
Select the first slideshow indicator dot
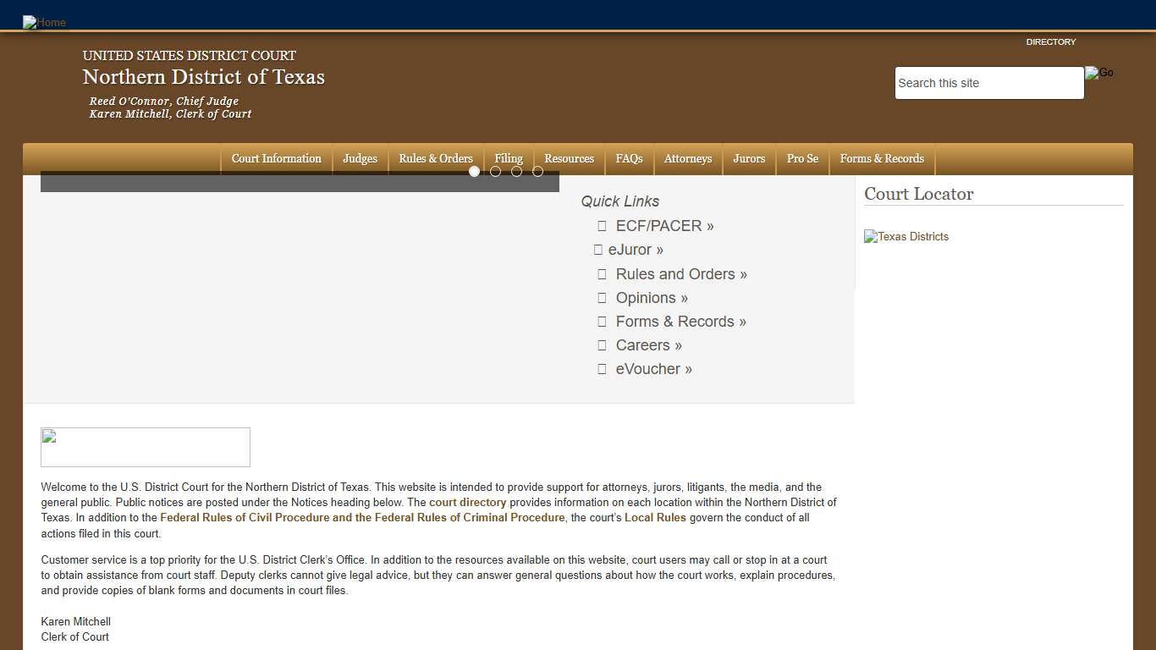[x=474, y=172]
